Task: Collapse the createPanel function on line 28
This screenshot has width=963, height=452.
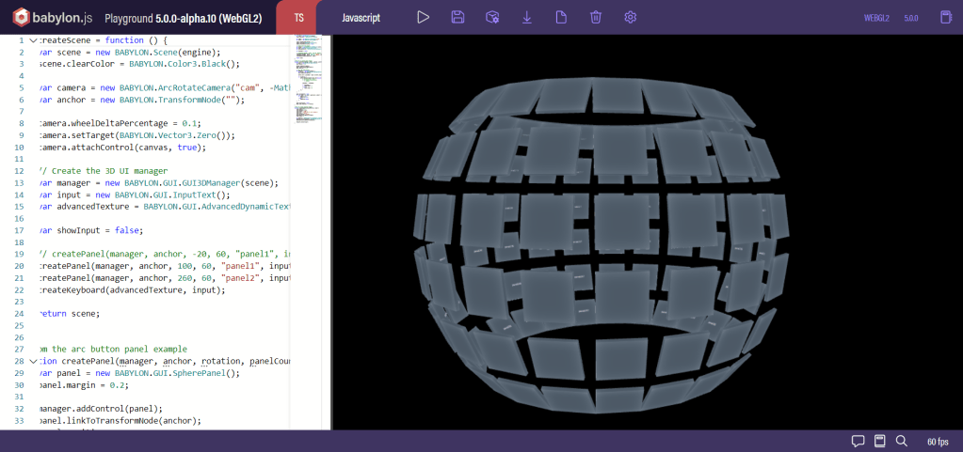Action: (33, 361)
